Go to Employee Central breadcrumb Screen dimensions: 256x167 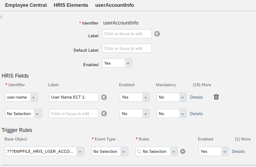coord(26,5)
